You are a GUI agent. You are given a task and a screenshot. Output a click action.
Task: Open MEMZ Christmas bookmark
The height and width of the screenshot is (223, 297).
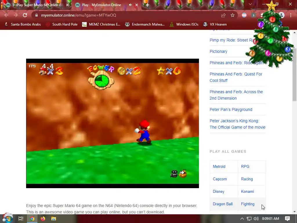click(x=101, y=24)
